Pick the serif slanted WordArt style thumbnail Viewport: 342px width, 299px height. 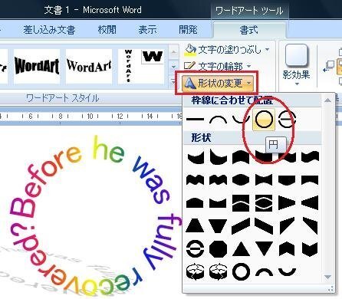tap(89, 66)
